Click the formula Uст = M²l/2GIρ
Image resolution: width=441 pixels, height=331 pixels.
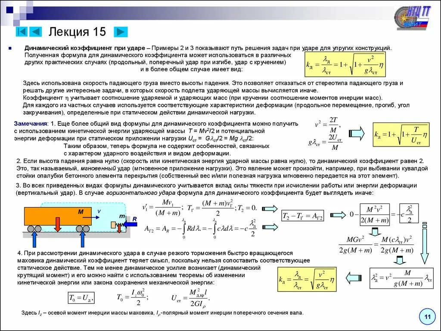[190, 298]
